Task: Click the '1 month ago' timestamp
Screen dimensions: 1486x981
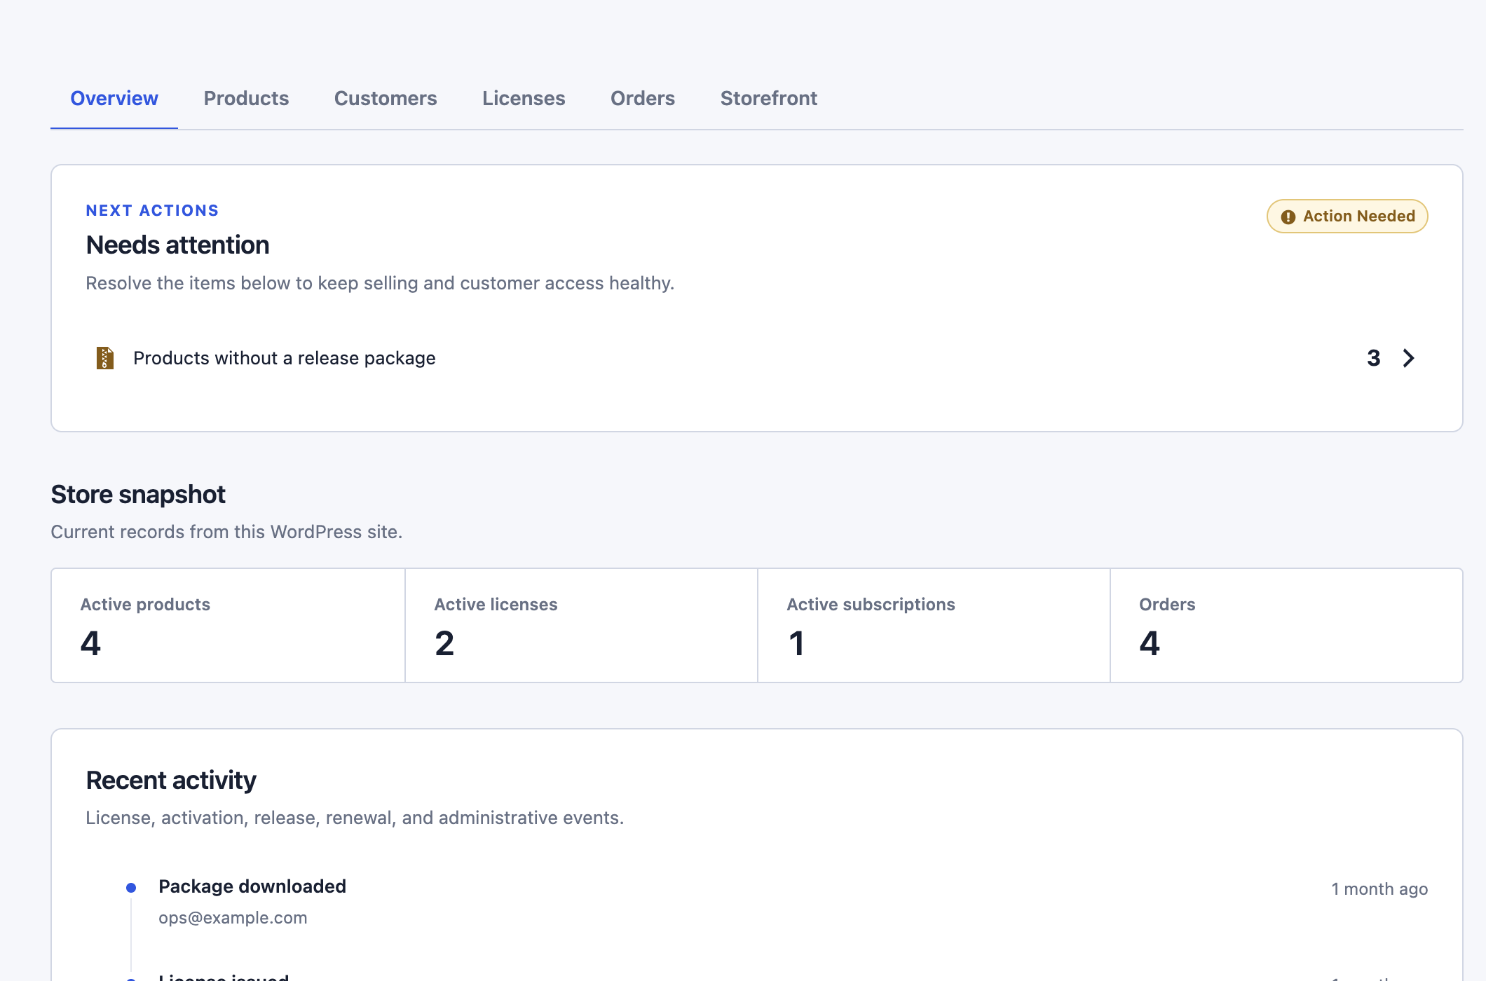Action: pos(1379,889)
